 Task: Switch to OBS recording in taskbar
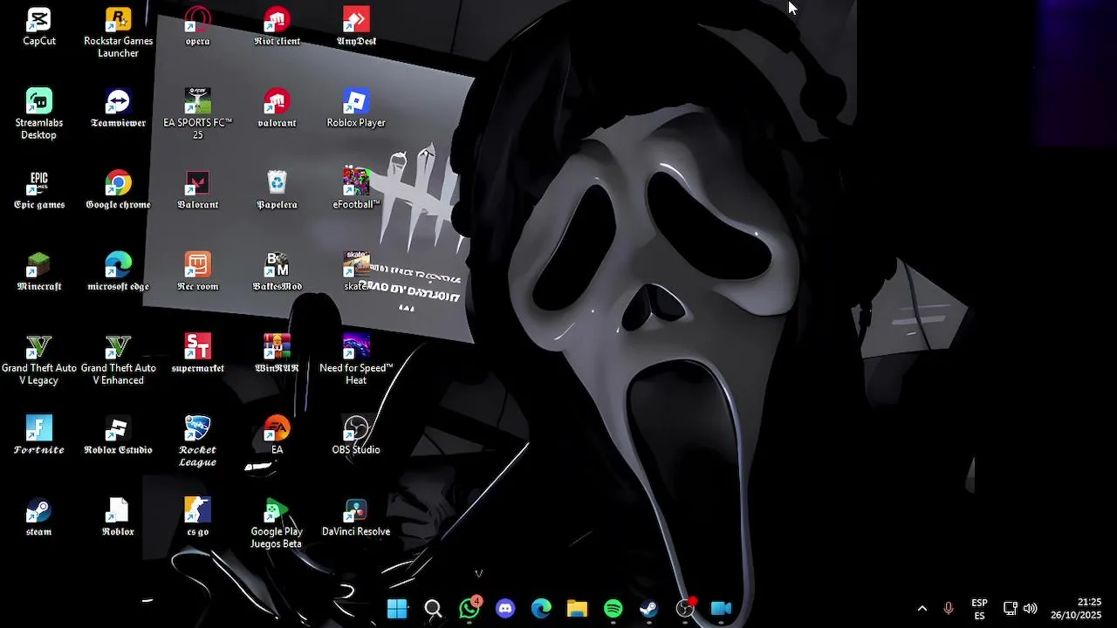point(685,609)
